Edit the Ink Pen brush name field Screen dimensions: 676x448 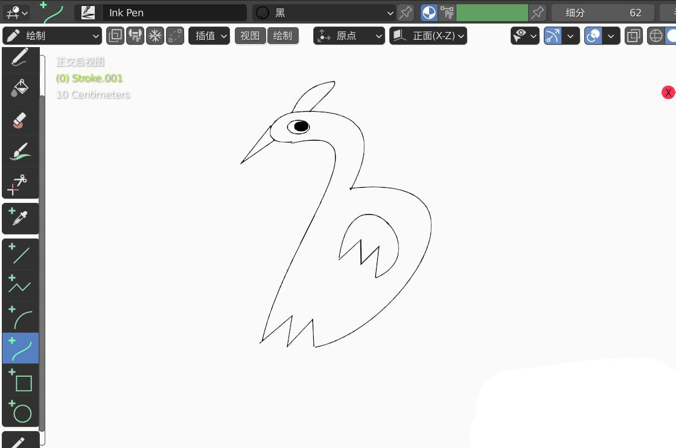(174, 13)
